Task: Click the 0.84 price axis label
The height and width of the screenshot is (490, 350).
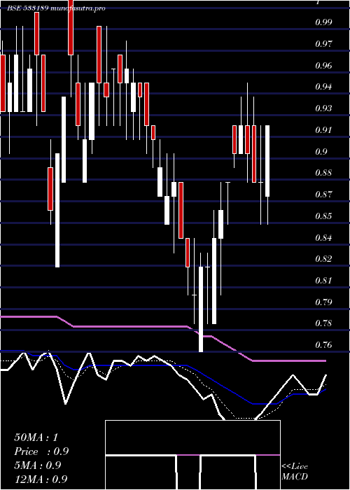Action: click(323, 238)
